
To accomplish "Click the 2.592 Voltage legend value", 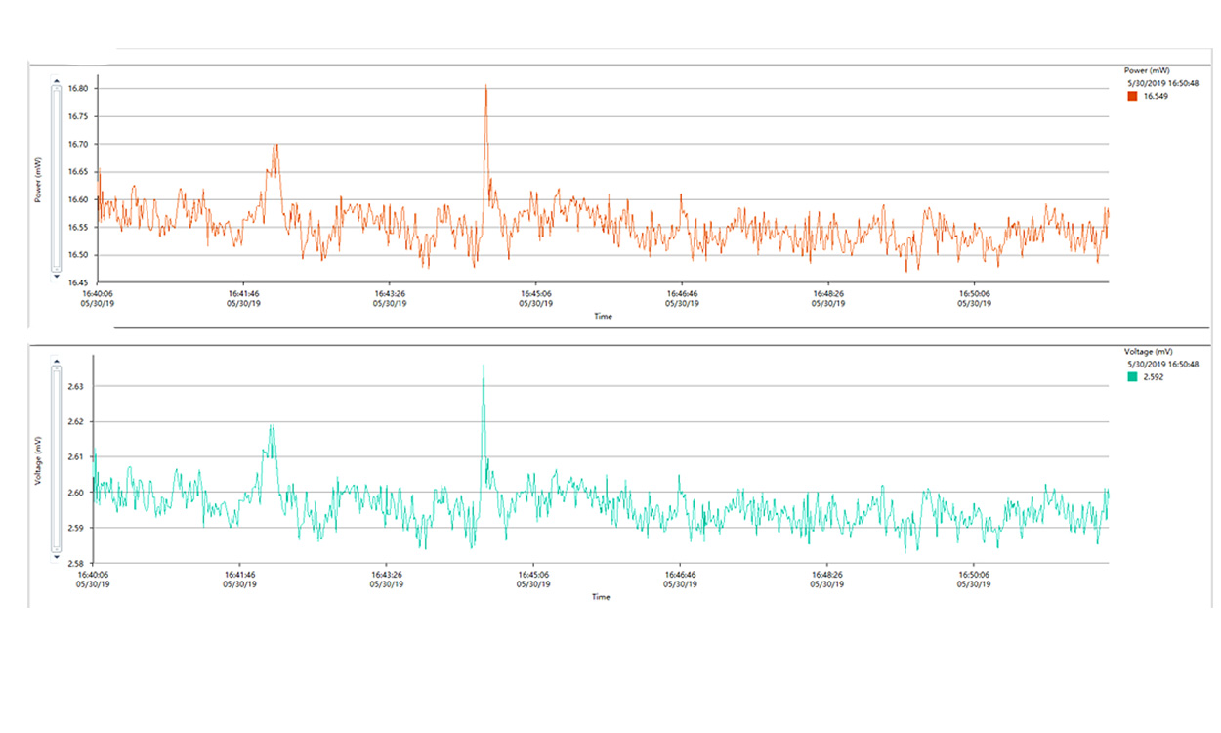I will tap(1153, 376).
